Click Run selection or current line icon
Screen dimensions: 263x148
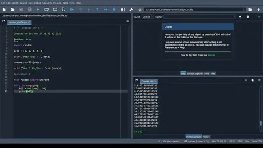63,9
